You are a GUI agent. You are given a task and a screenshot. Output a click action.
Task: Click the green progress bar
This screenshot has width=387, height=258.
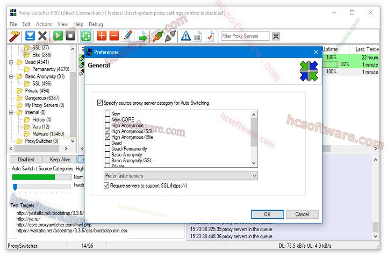tap(42, 177)
